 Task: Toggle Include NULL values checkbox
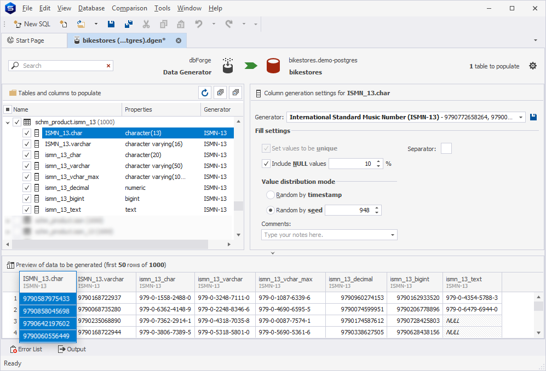pyautogui.click(x=266, y=164)
